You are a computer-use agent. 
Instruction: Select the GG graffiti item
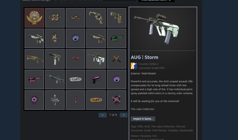(x=55, y=18)
